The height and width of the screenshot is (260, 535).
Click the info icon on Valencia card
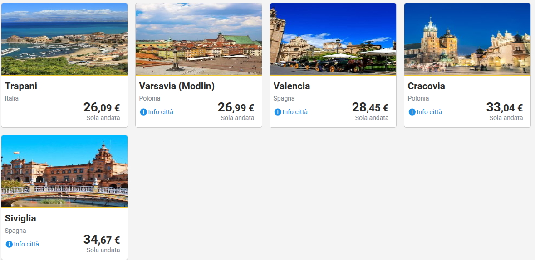278,112
